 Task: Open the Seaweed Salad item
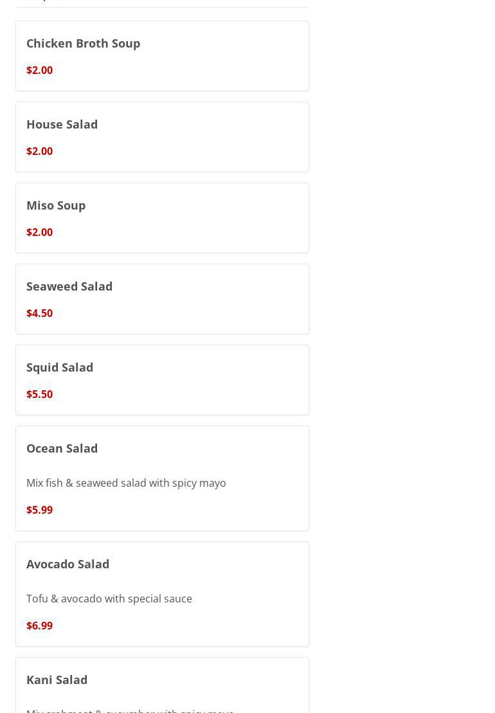(69, 286)
